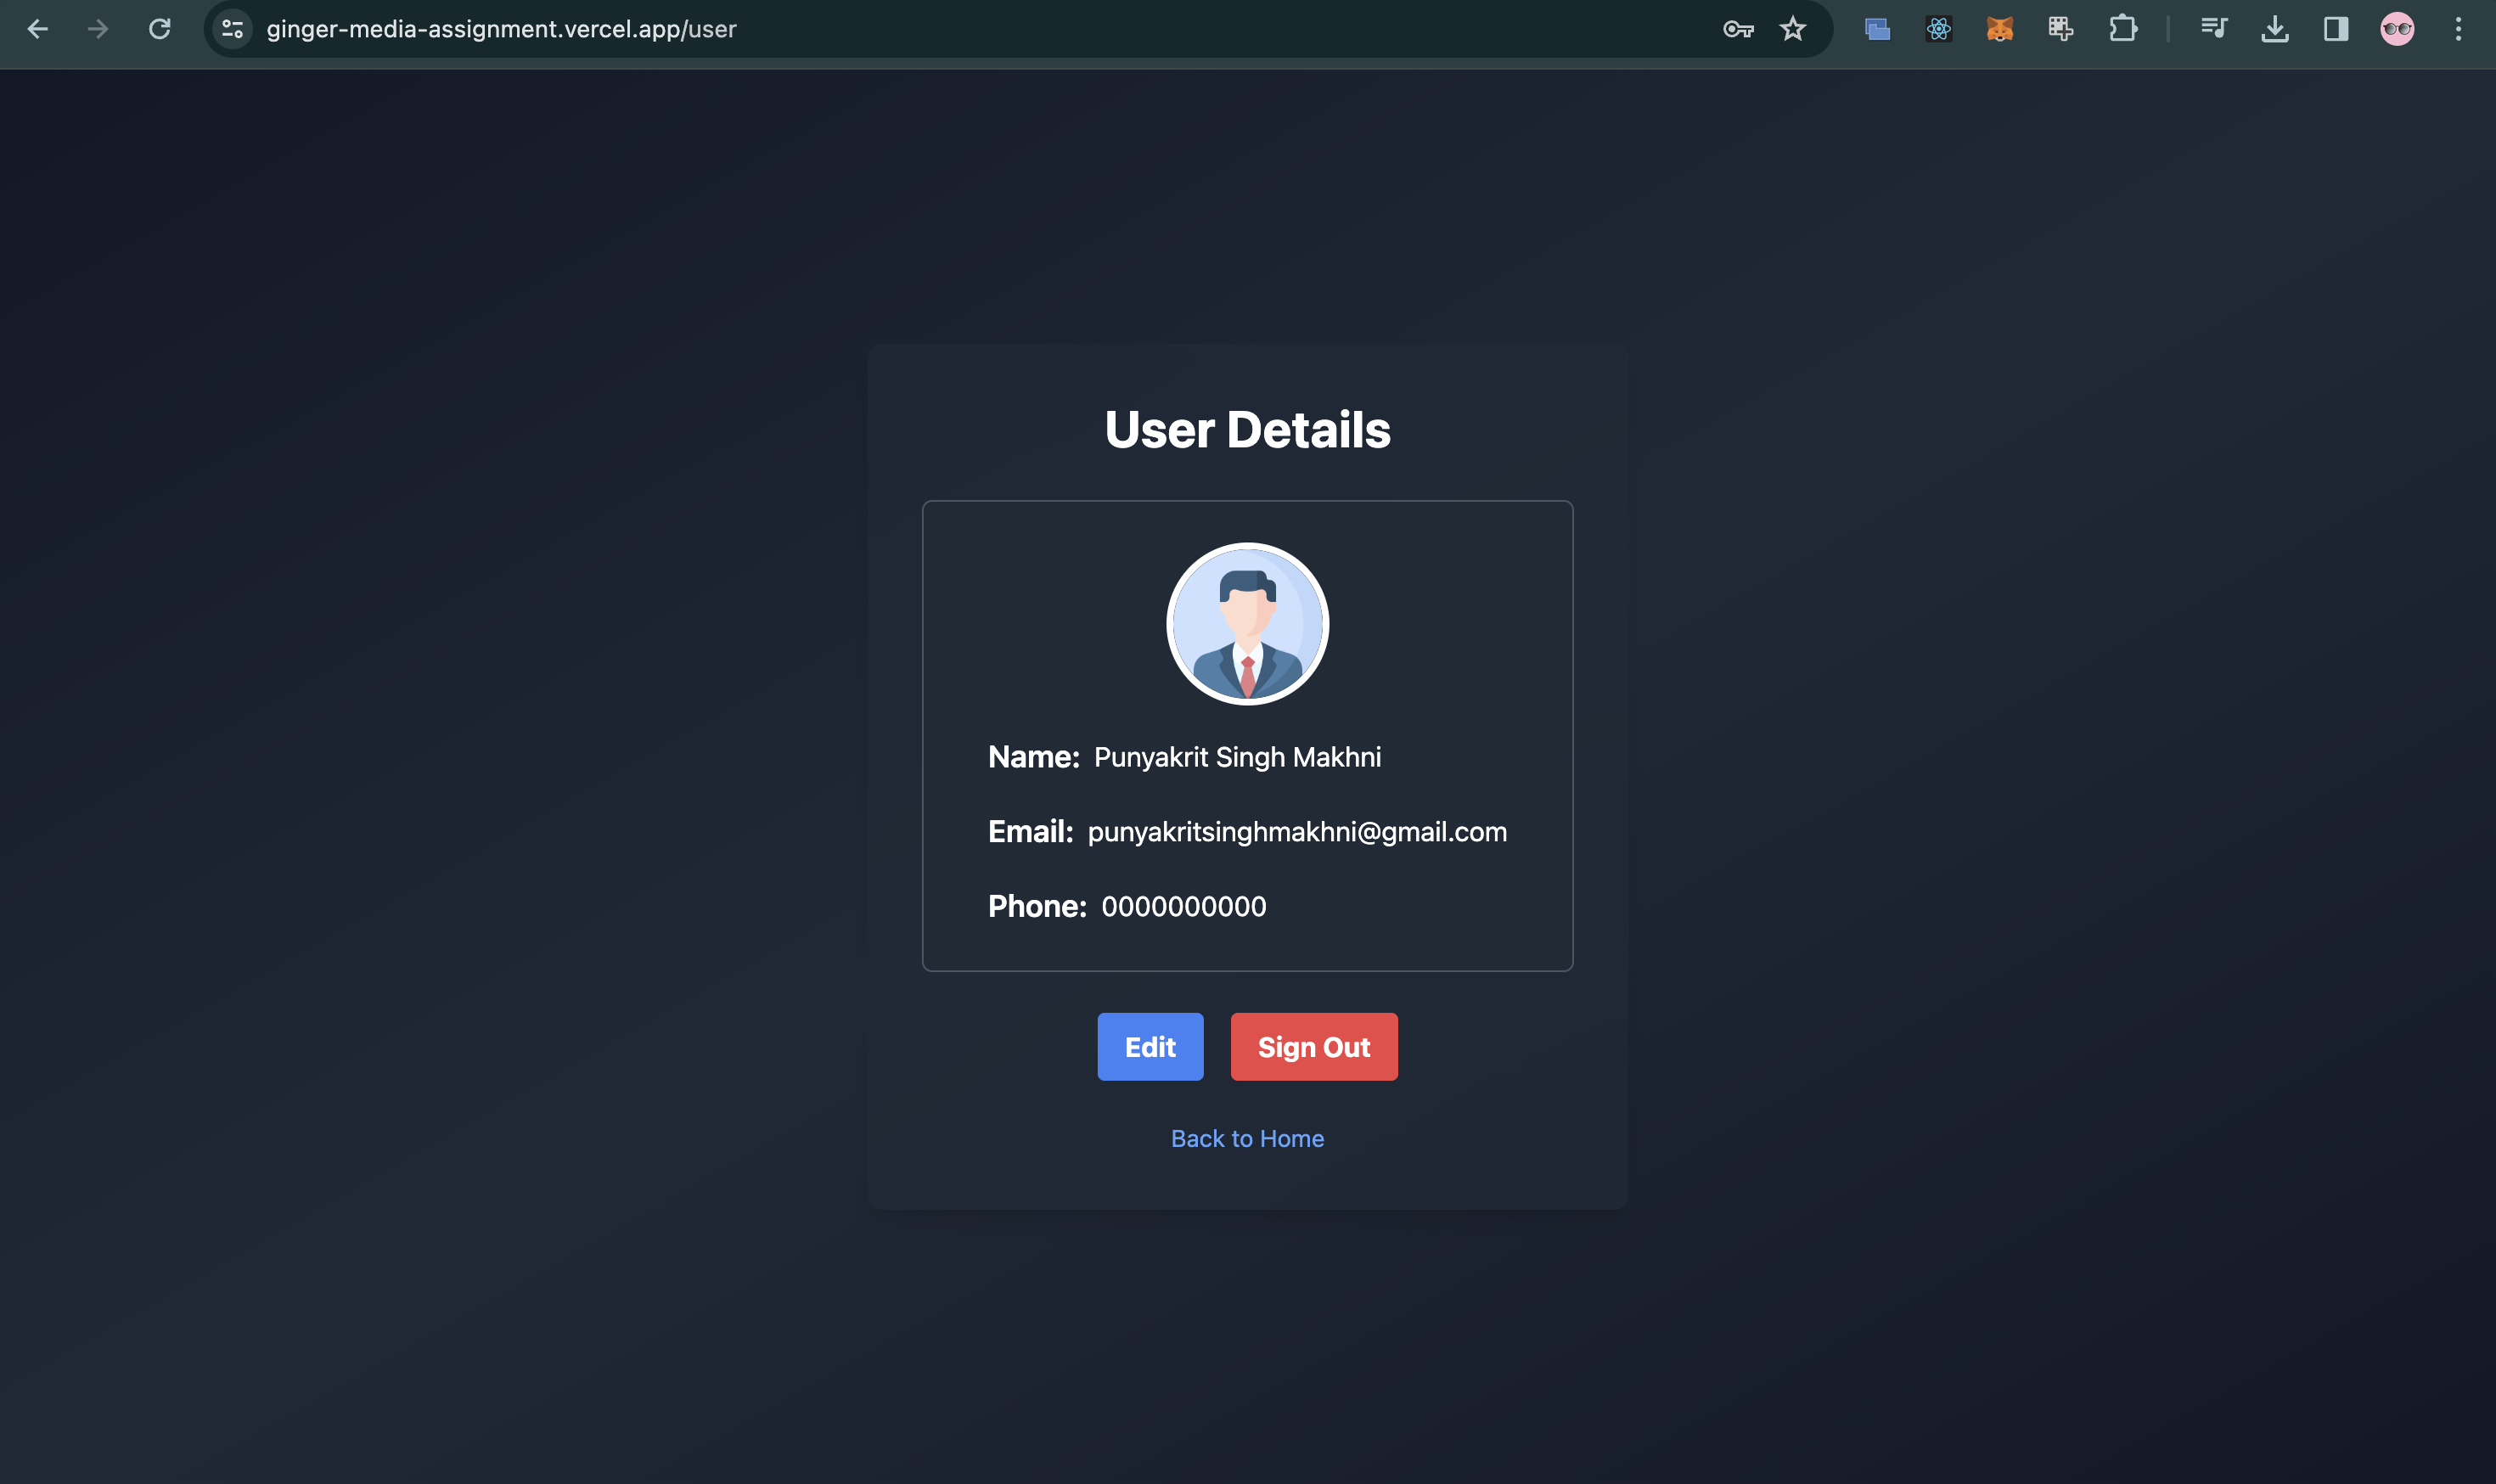Click the browser back arrow
The width and height of the screenshot is (2496, 1484).
pos(37,29)
